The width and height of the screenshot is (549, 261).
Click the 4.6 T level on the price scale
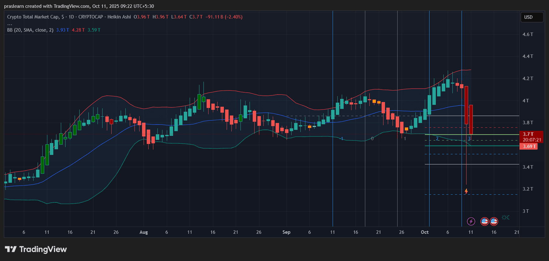point(528,34)
